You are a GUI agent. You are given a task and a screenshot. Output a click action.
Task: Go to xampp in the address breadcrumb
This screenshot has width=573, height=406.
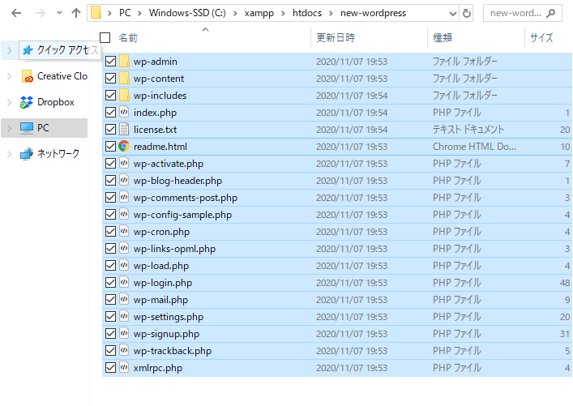click(x=259, y=13)
